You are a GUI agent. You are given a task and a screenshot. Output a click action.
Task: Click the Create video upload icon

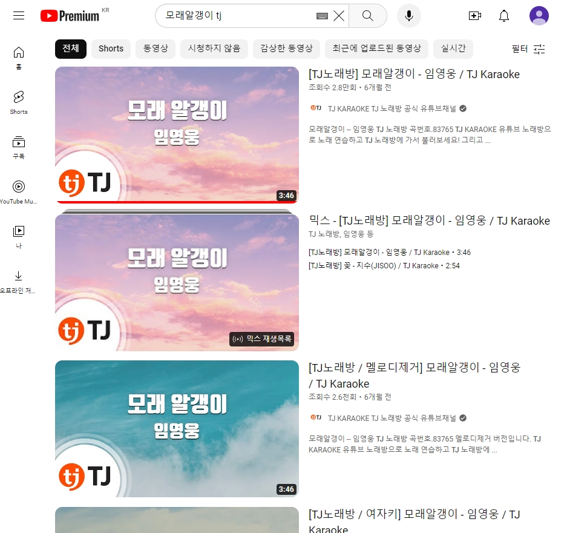(x=475, y=16)
